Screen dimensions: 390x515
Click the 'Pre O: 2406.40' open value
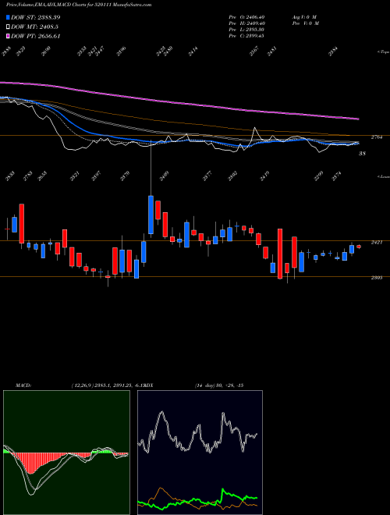coord(246,17)
